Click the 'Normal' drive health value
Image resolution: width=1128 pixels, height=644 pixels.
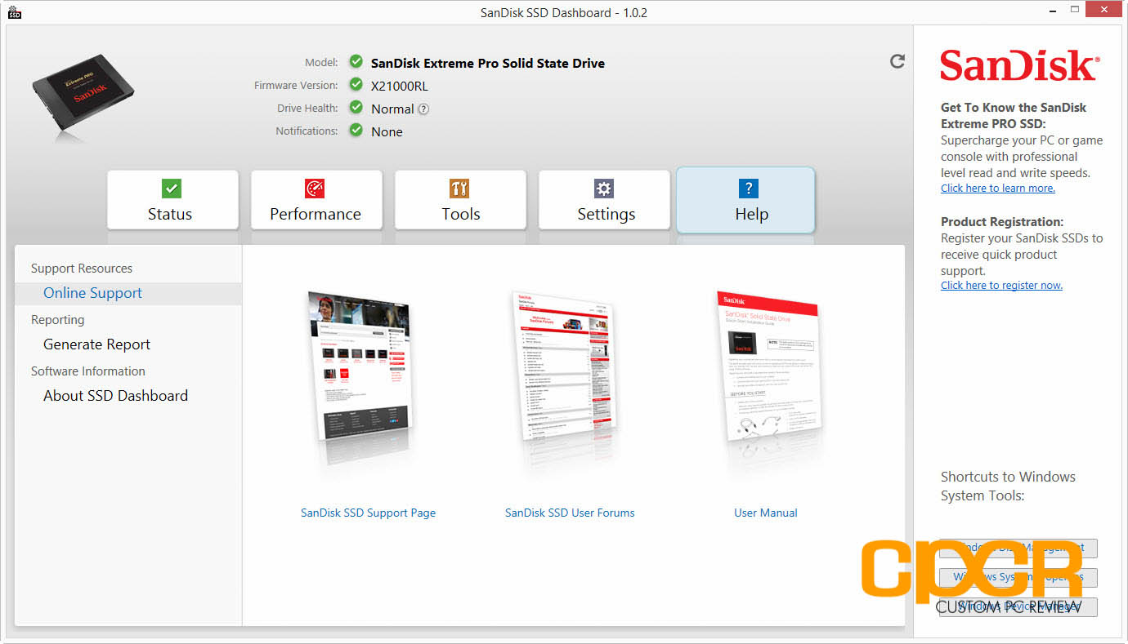[x=392, y=109]
